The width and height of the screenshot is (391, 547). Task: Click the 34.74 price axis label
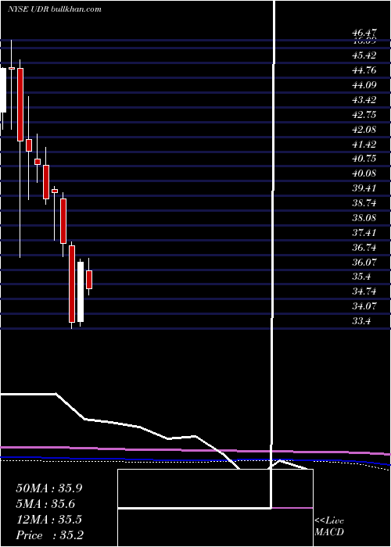pyautogui.click(x=364, y=291)
